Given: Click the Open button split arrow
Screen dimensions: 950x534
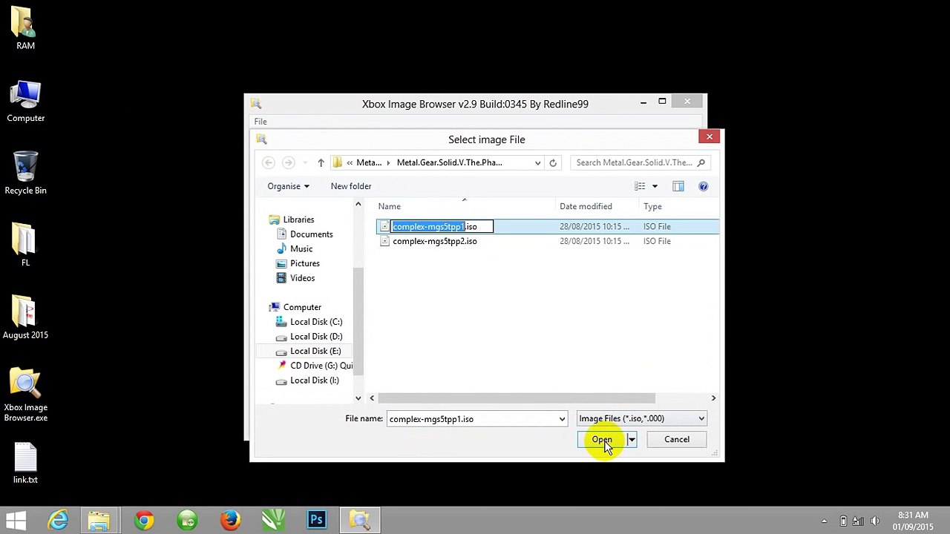Looking at the screenshot, I should [x=632, y=440].
